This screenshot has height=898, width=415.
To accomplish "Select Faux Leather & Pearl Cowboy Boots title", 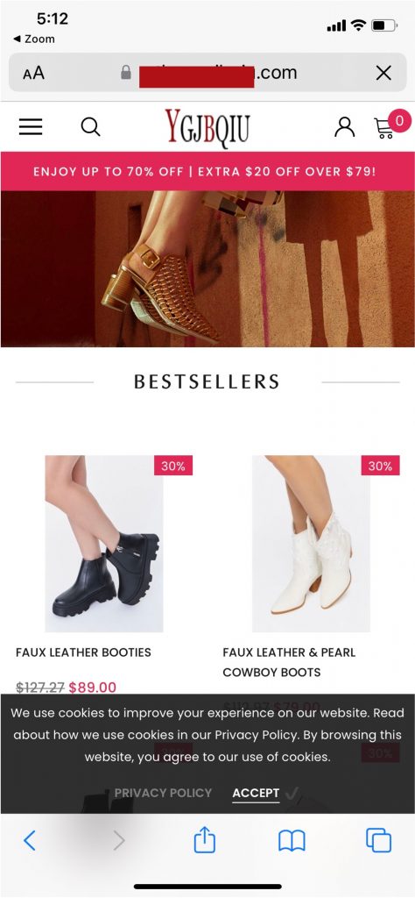I will coord(289,662).
